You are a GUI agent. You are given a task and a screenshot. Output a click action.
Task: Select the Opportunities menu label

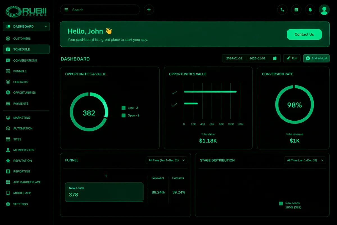point(24,93)
